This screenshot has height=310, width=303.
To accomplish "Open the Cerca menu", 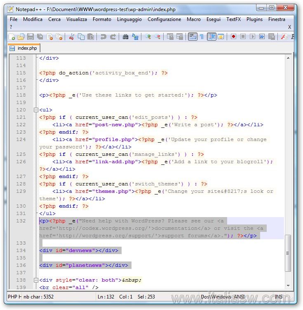I will coord(54,19).
